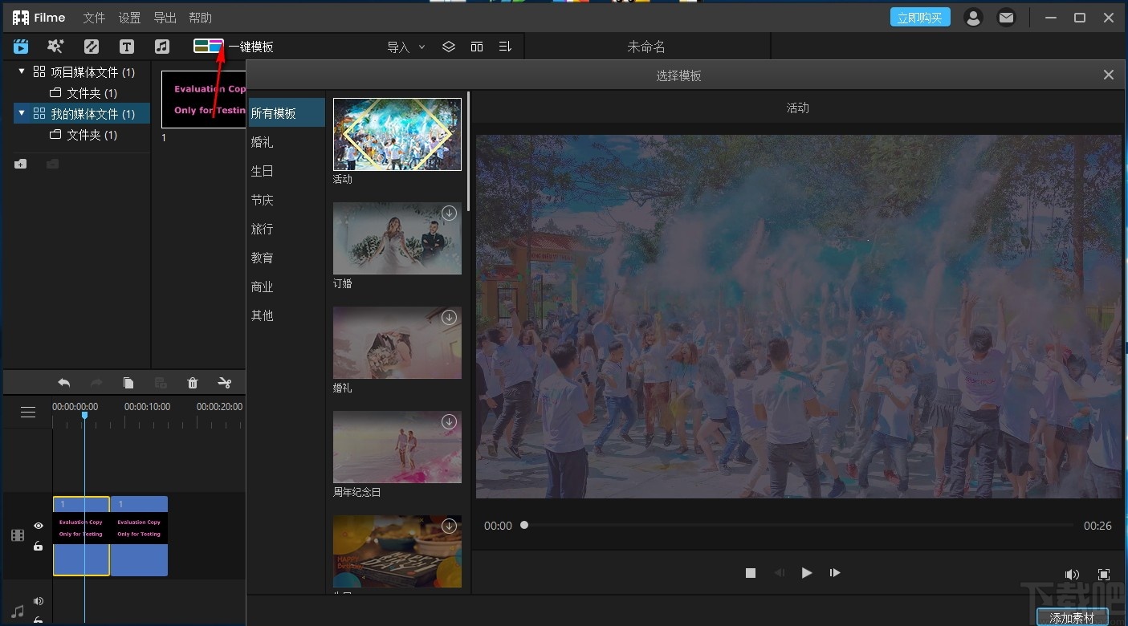Viewport: 1128px width, 626px height.
Task: Open the 导入 import dropdown arrow
Action: [x=422, y=47]
